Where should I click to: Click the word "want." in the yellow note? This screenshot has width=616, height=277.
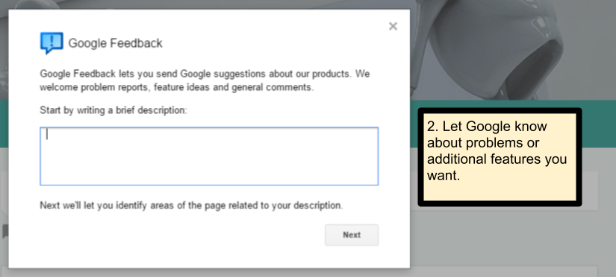point(444,176)
